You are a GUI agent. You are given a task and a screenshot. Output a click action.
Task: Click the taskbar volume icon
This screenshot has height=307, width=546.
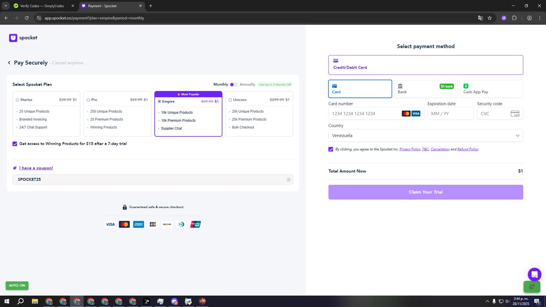pyautogui.click(x=507, y=301)
